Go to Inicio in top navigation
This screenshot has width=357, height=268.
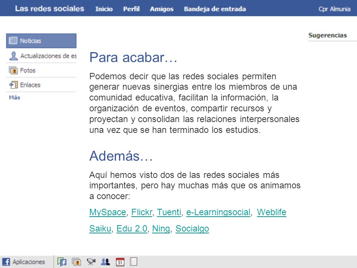click(104, 9)
